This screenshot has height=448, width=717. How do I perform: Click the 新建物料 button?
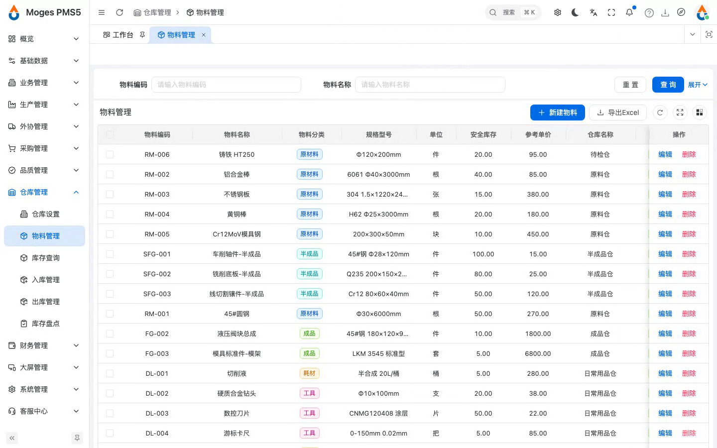click(558, 112)
